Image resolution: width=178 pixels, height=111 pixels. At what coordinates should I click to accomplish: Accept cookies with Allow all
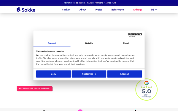(x=125, y=74)
